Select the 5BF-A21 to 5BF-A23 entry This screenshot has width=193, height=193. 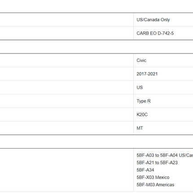click(157, 162)
